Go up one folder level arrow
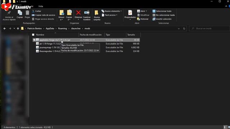The image size is (230, 129). (x=18, y=29)
